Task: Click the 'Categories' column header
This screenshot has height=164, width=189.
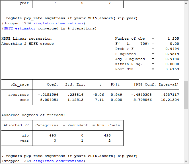Action: coord(47,125)
